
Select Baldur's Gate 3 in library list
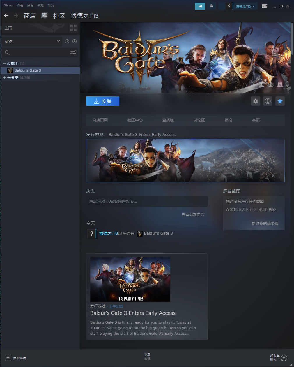tap(40, 70)
